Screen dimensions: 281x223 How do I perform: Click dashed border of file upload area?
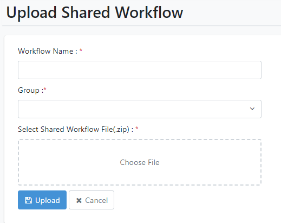(x=140, y=139)
